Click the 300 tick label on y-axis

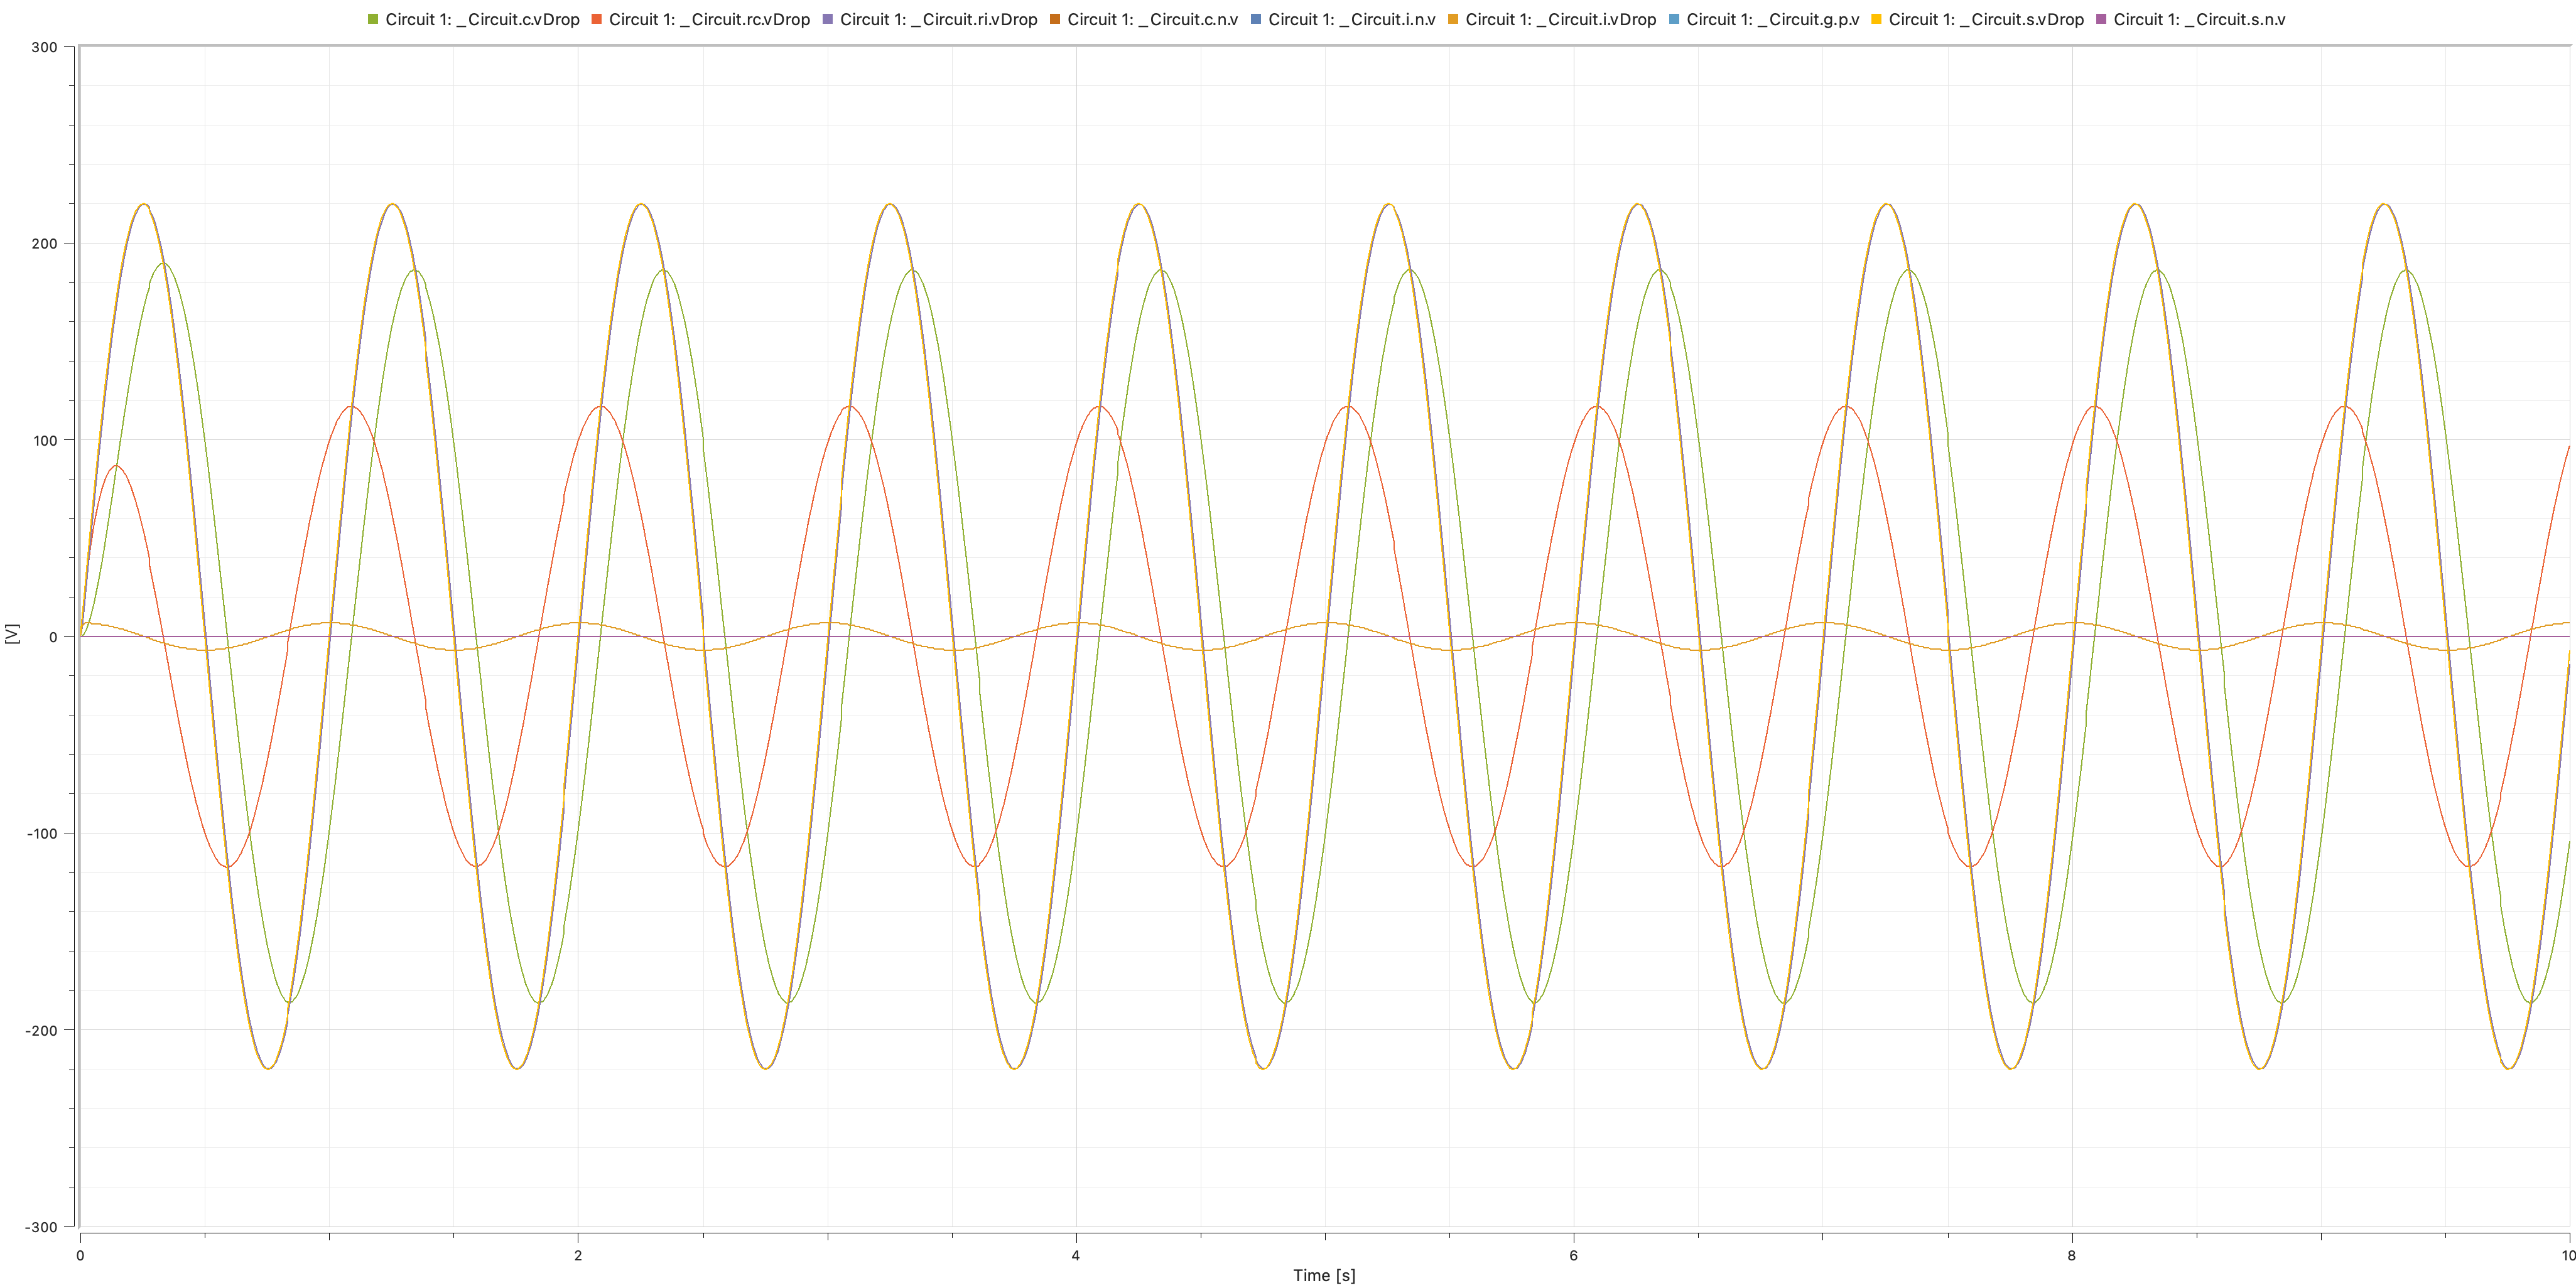[45, 48]
